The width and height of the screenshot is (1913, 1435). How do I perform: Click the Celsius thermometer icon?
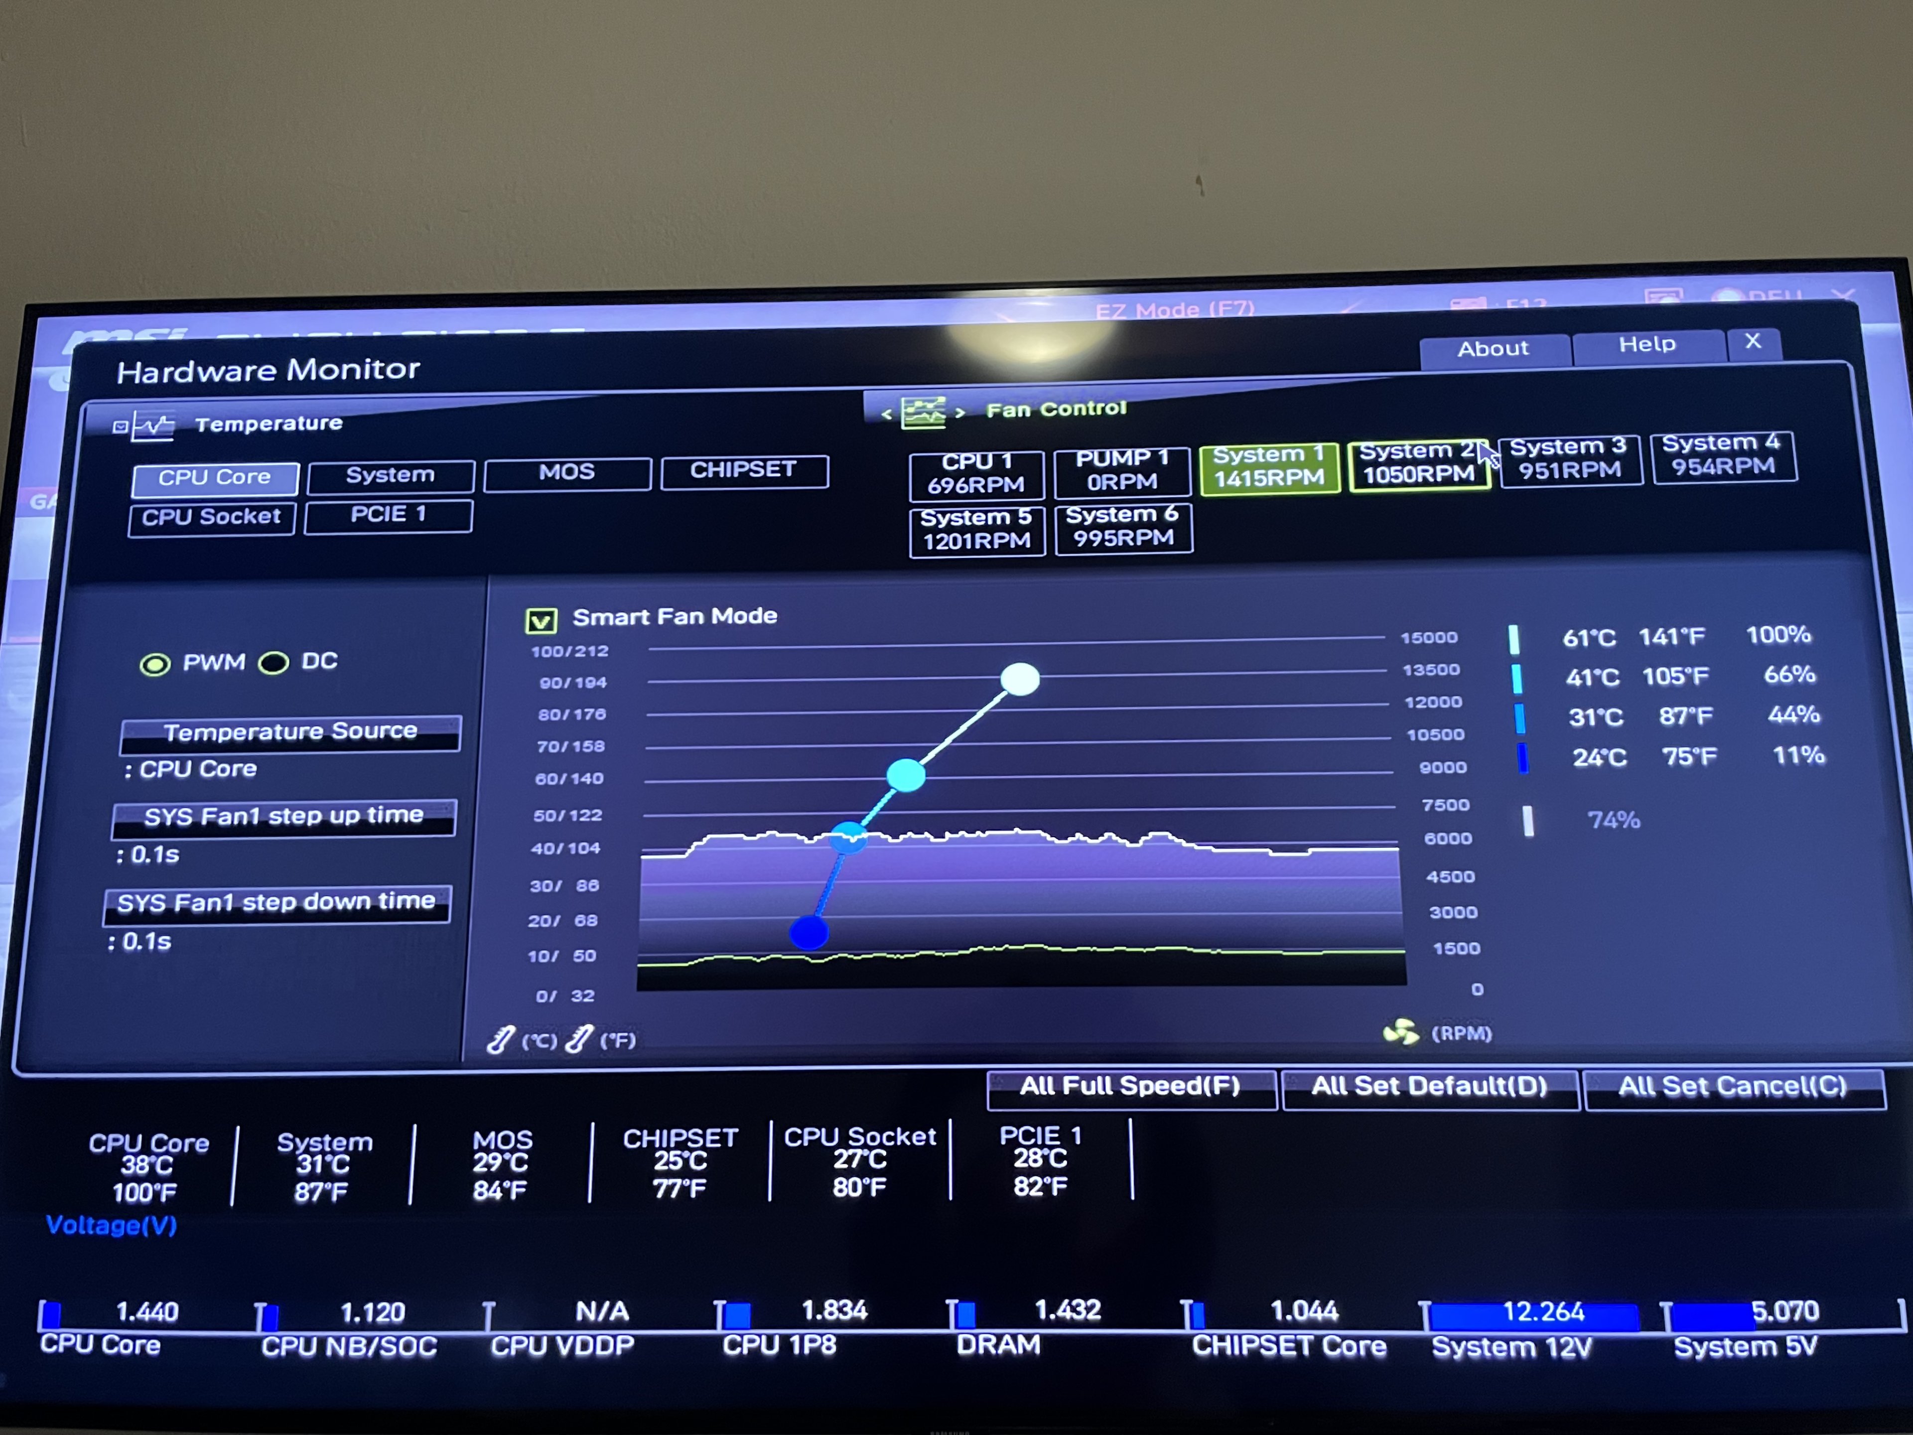click(501, 1039)
